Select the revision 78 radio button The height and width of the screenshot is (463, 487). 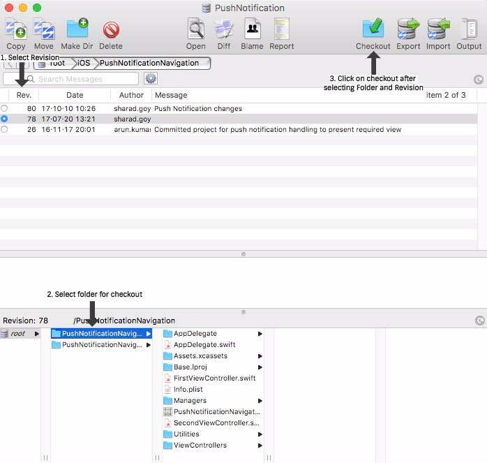pyautogui.click(x=5, y=119)
